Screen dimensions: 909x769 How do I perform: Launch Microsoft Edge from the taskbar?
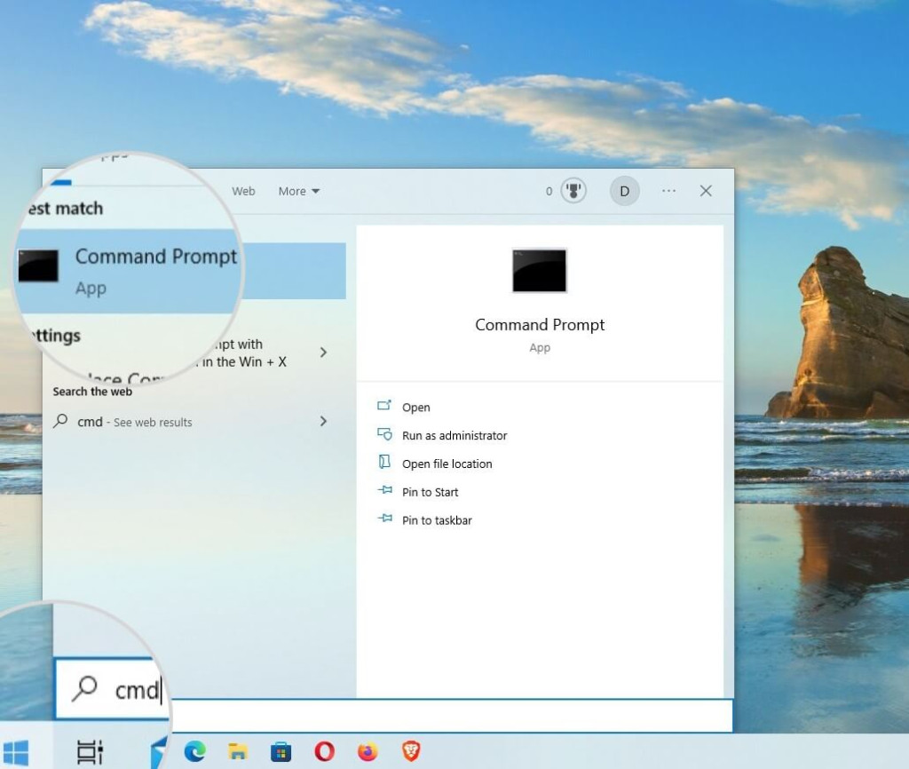(194, 752)
